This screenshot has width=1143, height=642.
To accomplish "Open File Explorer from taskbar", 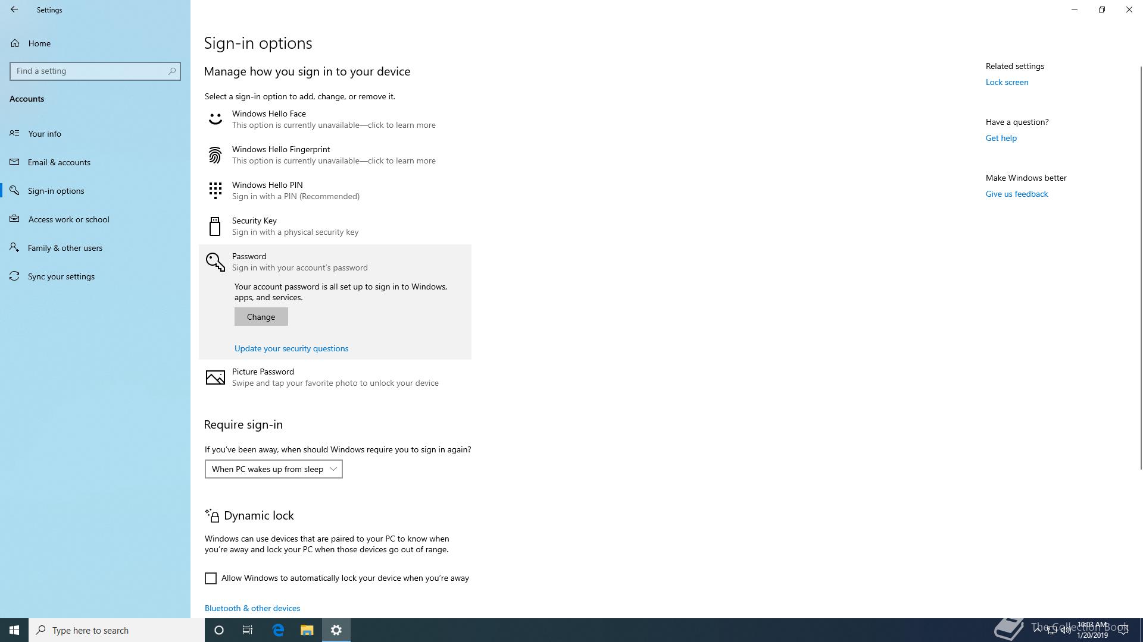I will click(307, 630).
